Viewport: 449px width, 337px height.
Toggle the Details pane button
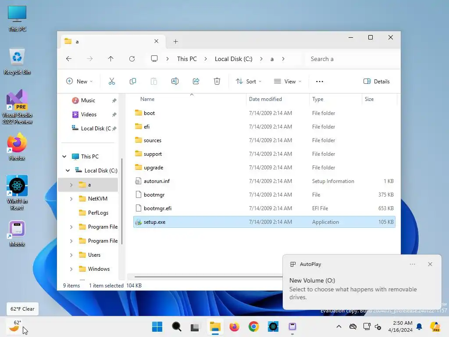(x=376, y=81)
